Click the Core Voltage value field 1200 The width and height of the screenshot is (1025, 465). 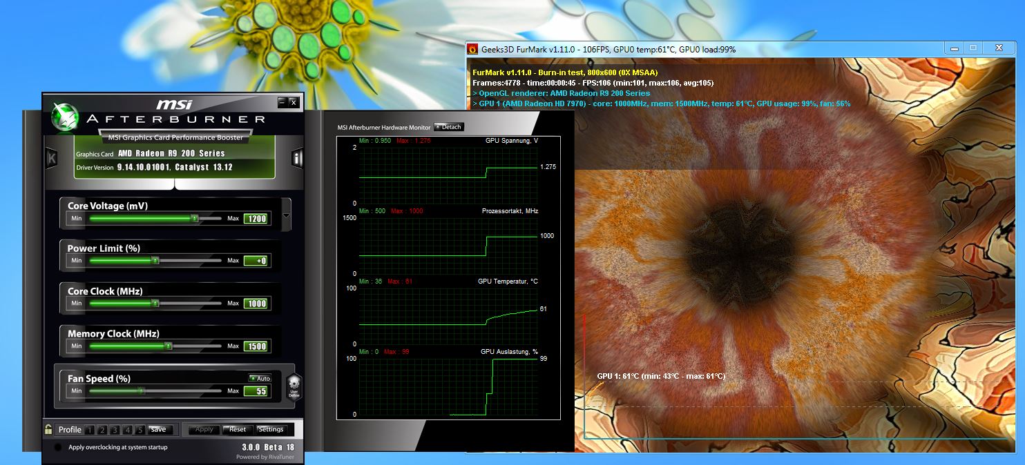pos(256,219)
